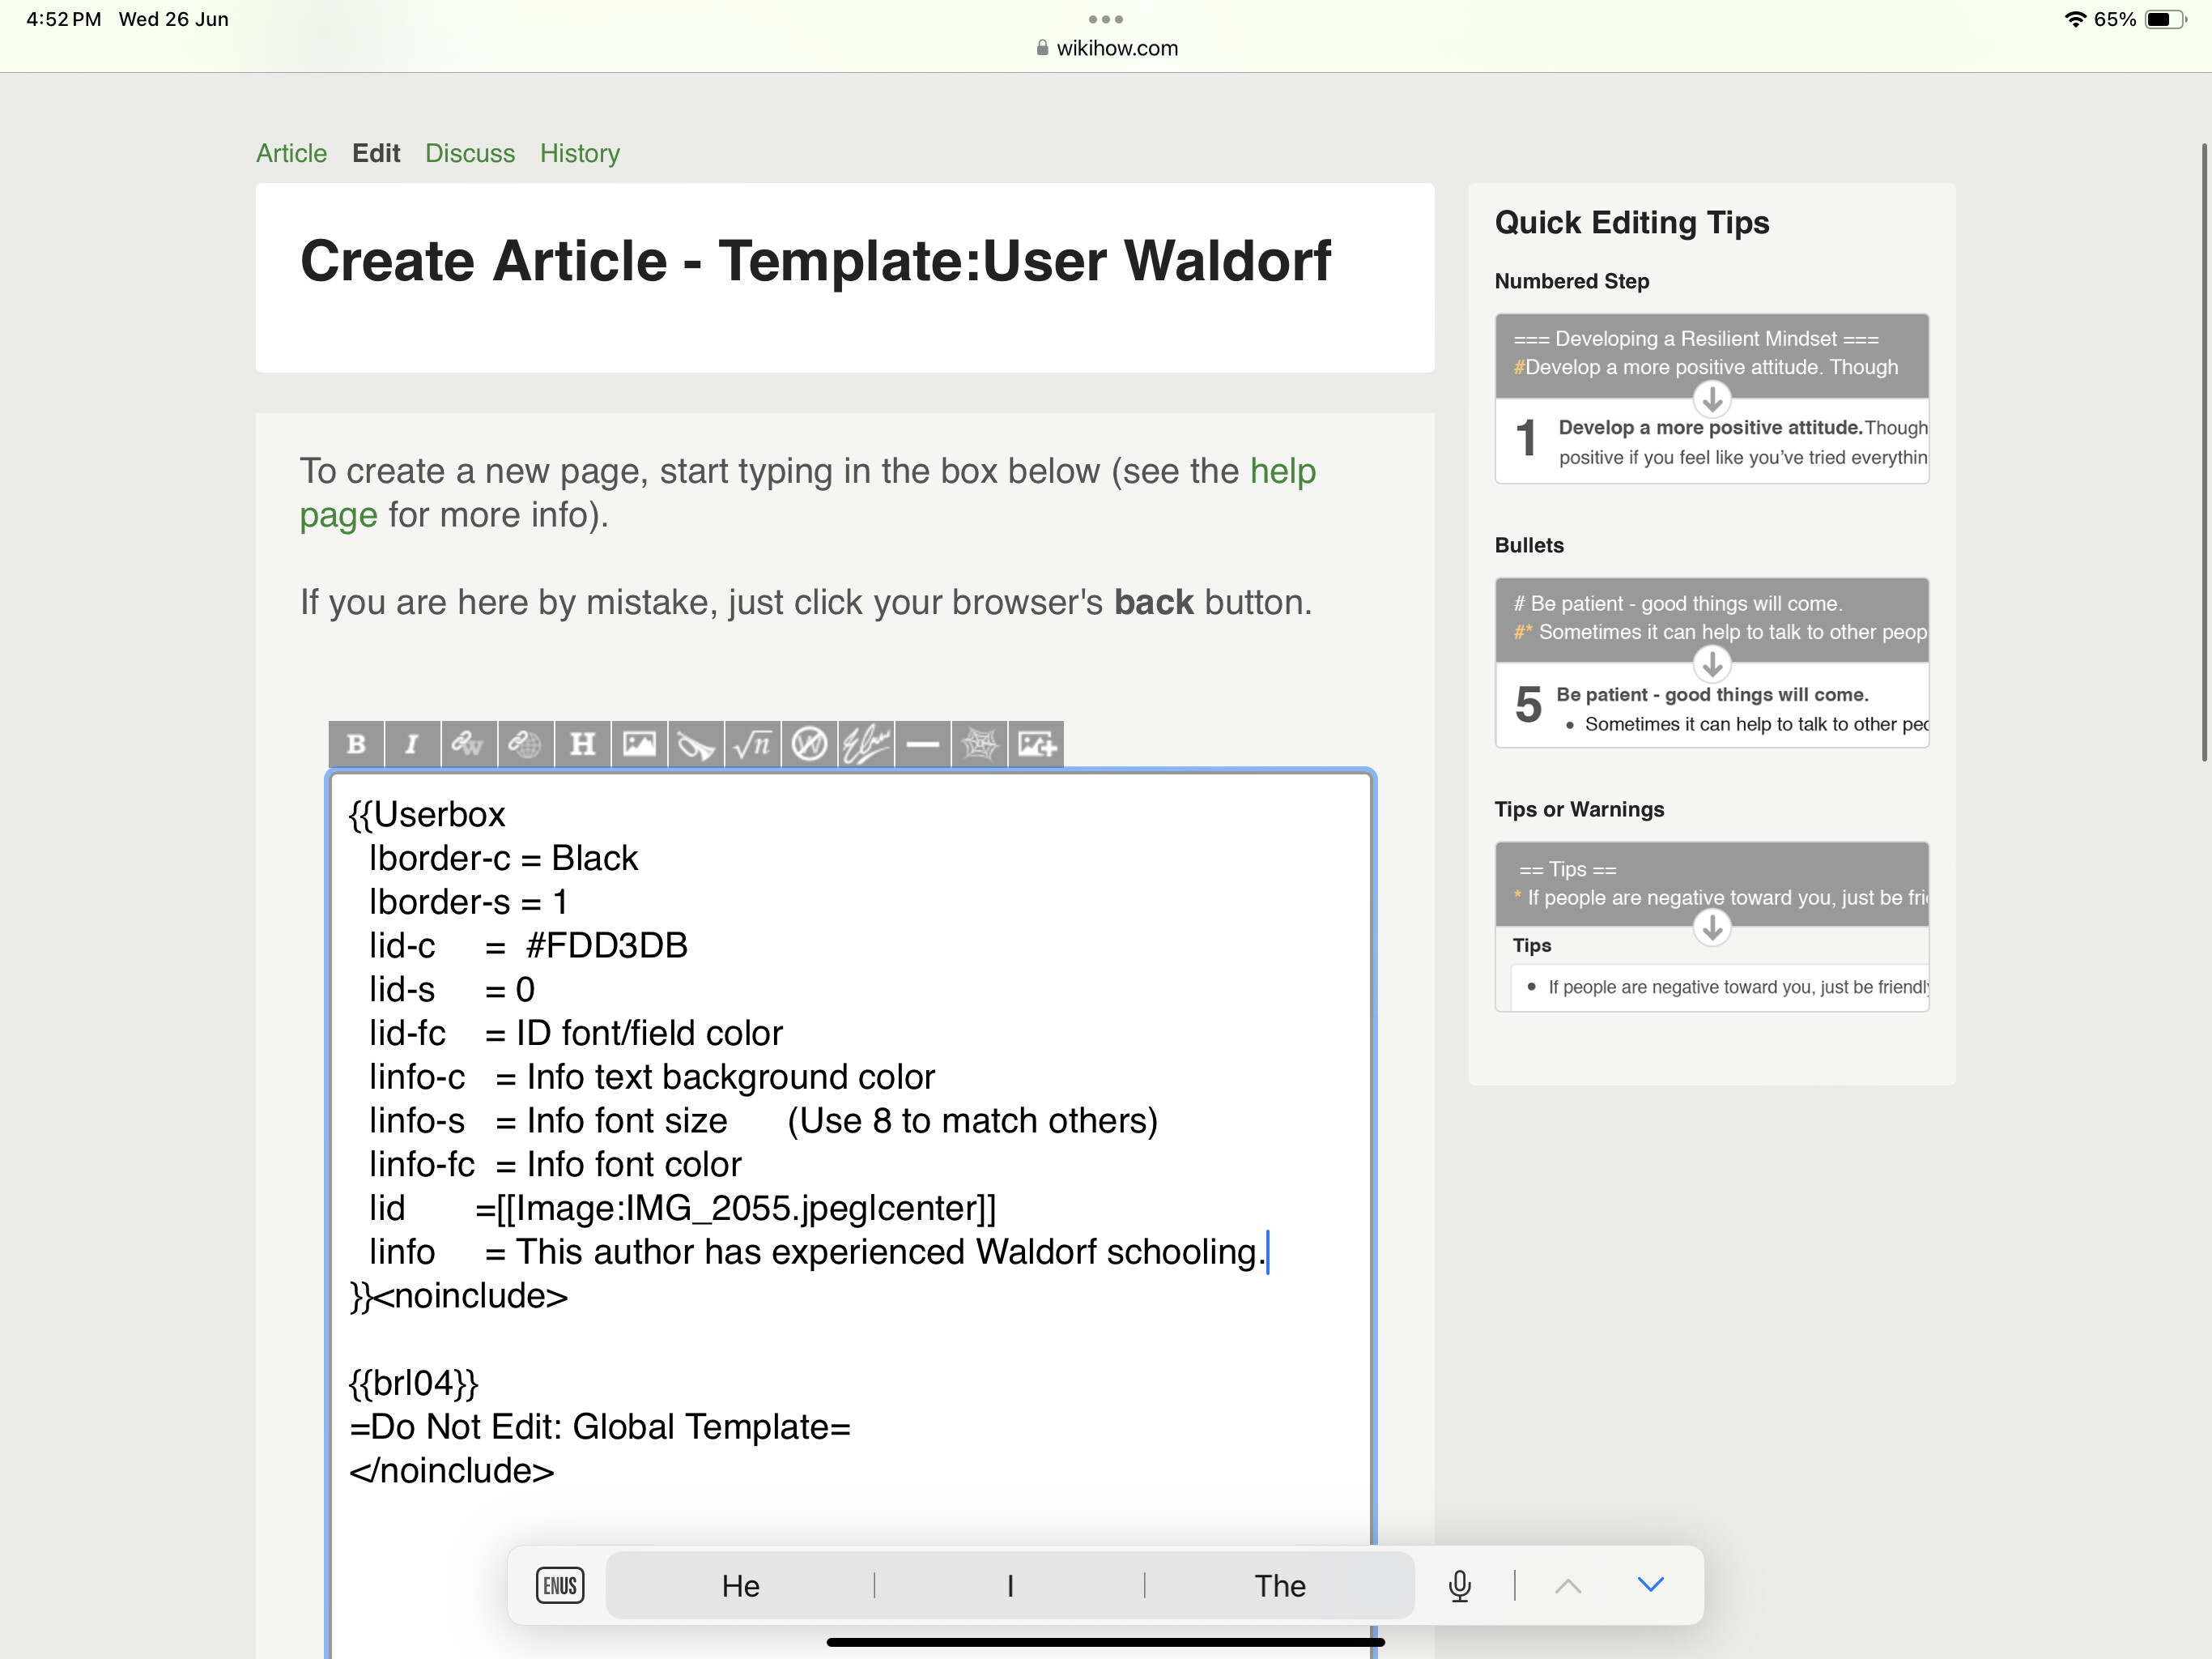Insert headline with the H icon
This screenshot has height=1659, width=2212.
pyautogui.click(x=582, y=744)
